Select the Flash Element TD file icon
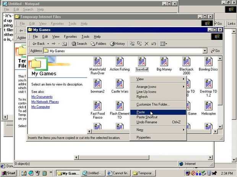Screen dimensions: 237x177 click(x=120, y=106)
